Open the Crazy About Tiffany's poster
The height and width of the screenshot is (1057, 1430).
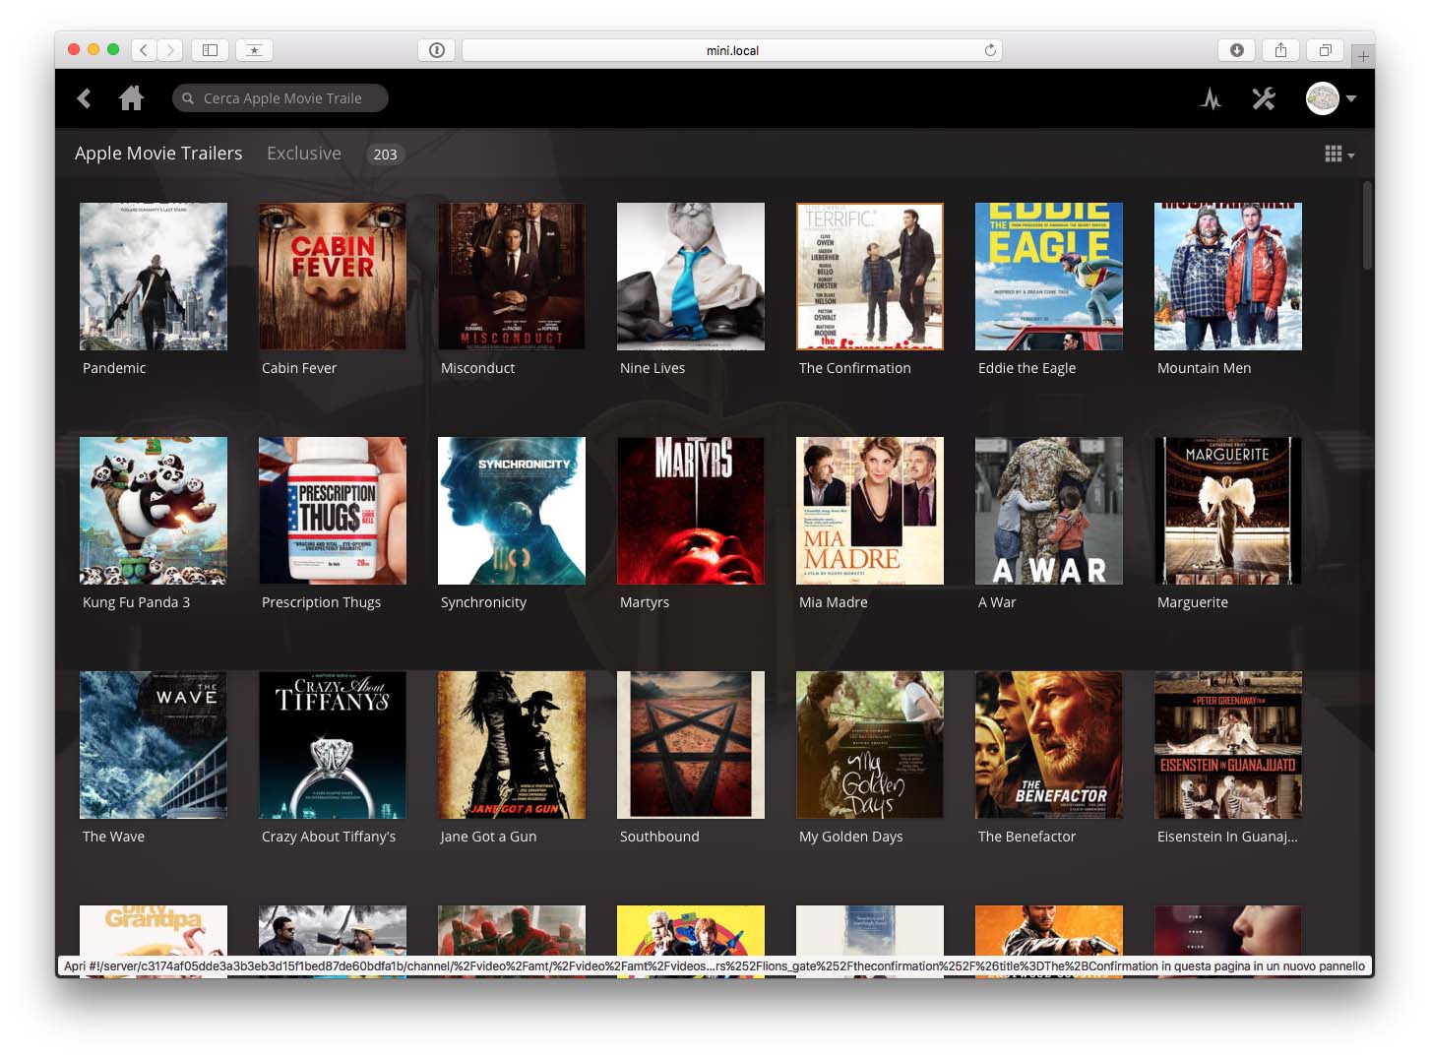(x=333, y=745)
